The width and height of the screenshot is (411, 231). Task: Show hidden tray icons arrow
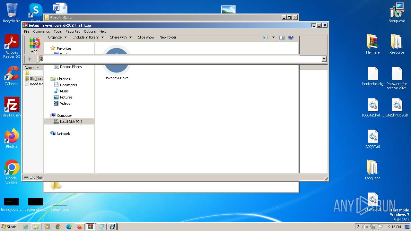(358, 227)
